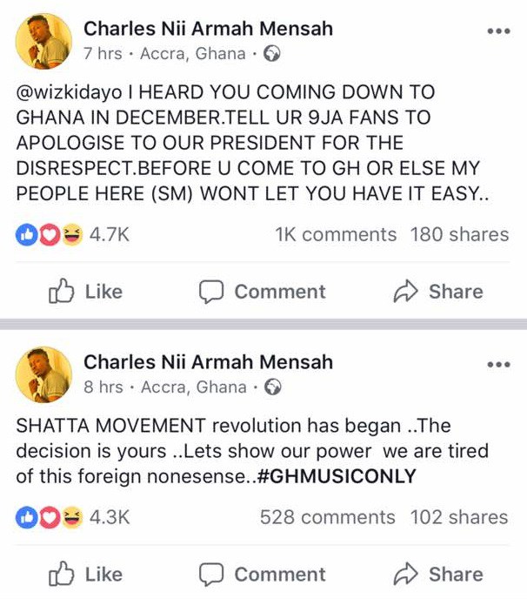Open the second post's three-dot options menu
The image size is (527, 599).
click(498, 365)
